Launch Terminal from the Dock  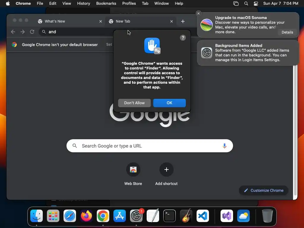(170, 216)
